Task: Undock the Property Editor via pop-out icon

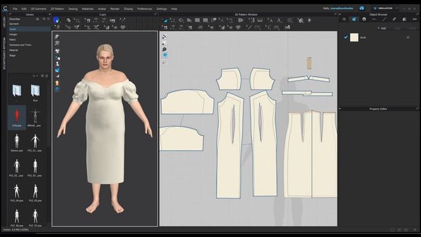Action: click(x=417, y=109)
